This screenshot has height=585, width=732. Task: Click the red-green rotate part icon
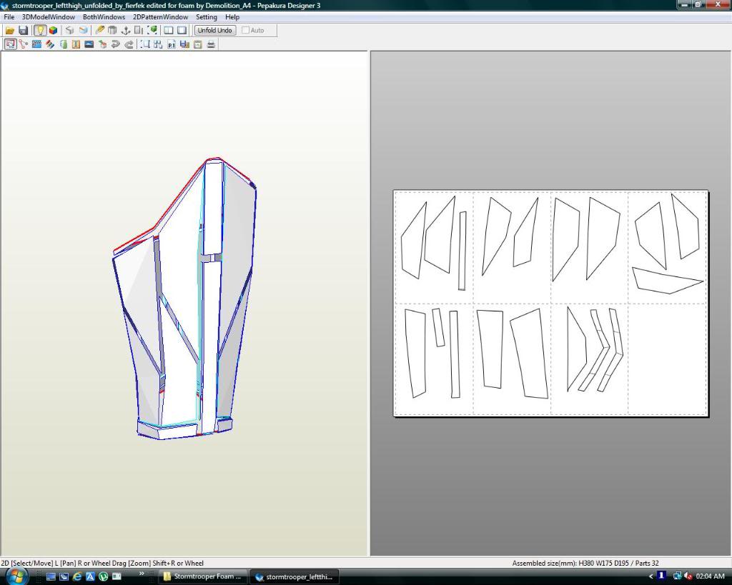coord(103,44)
